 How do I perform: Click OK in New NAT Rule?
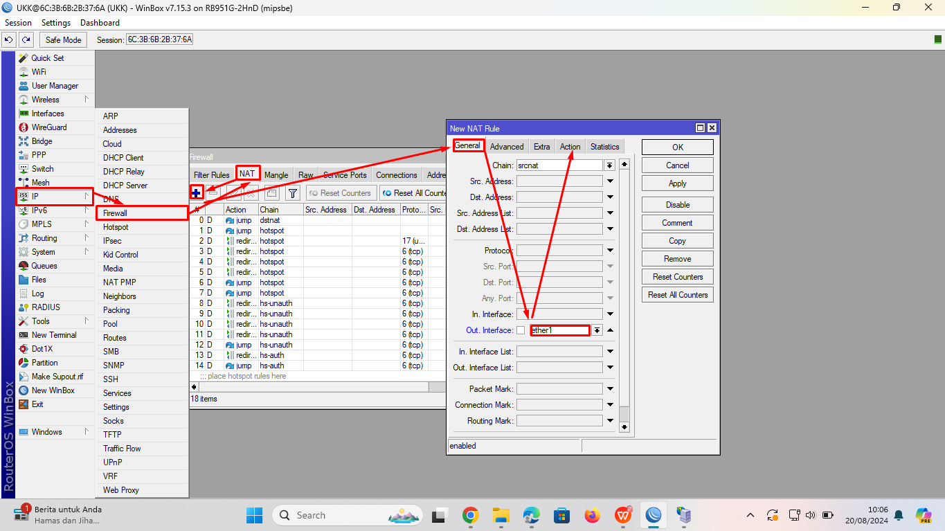[678, 147]
